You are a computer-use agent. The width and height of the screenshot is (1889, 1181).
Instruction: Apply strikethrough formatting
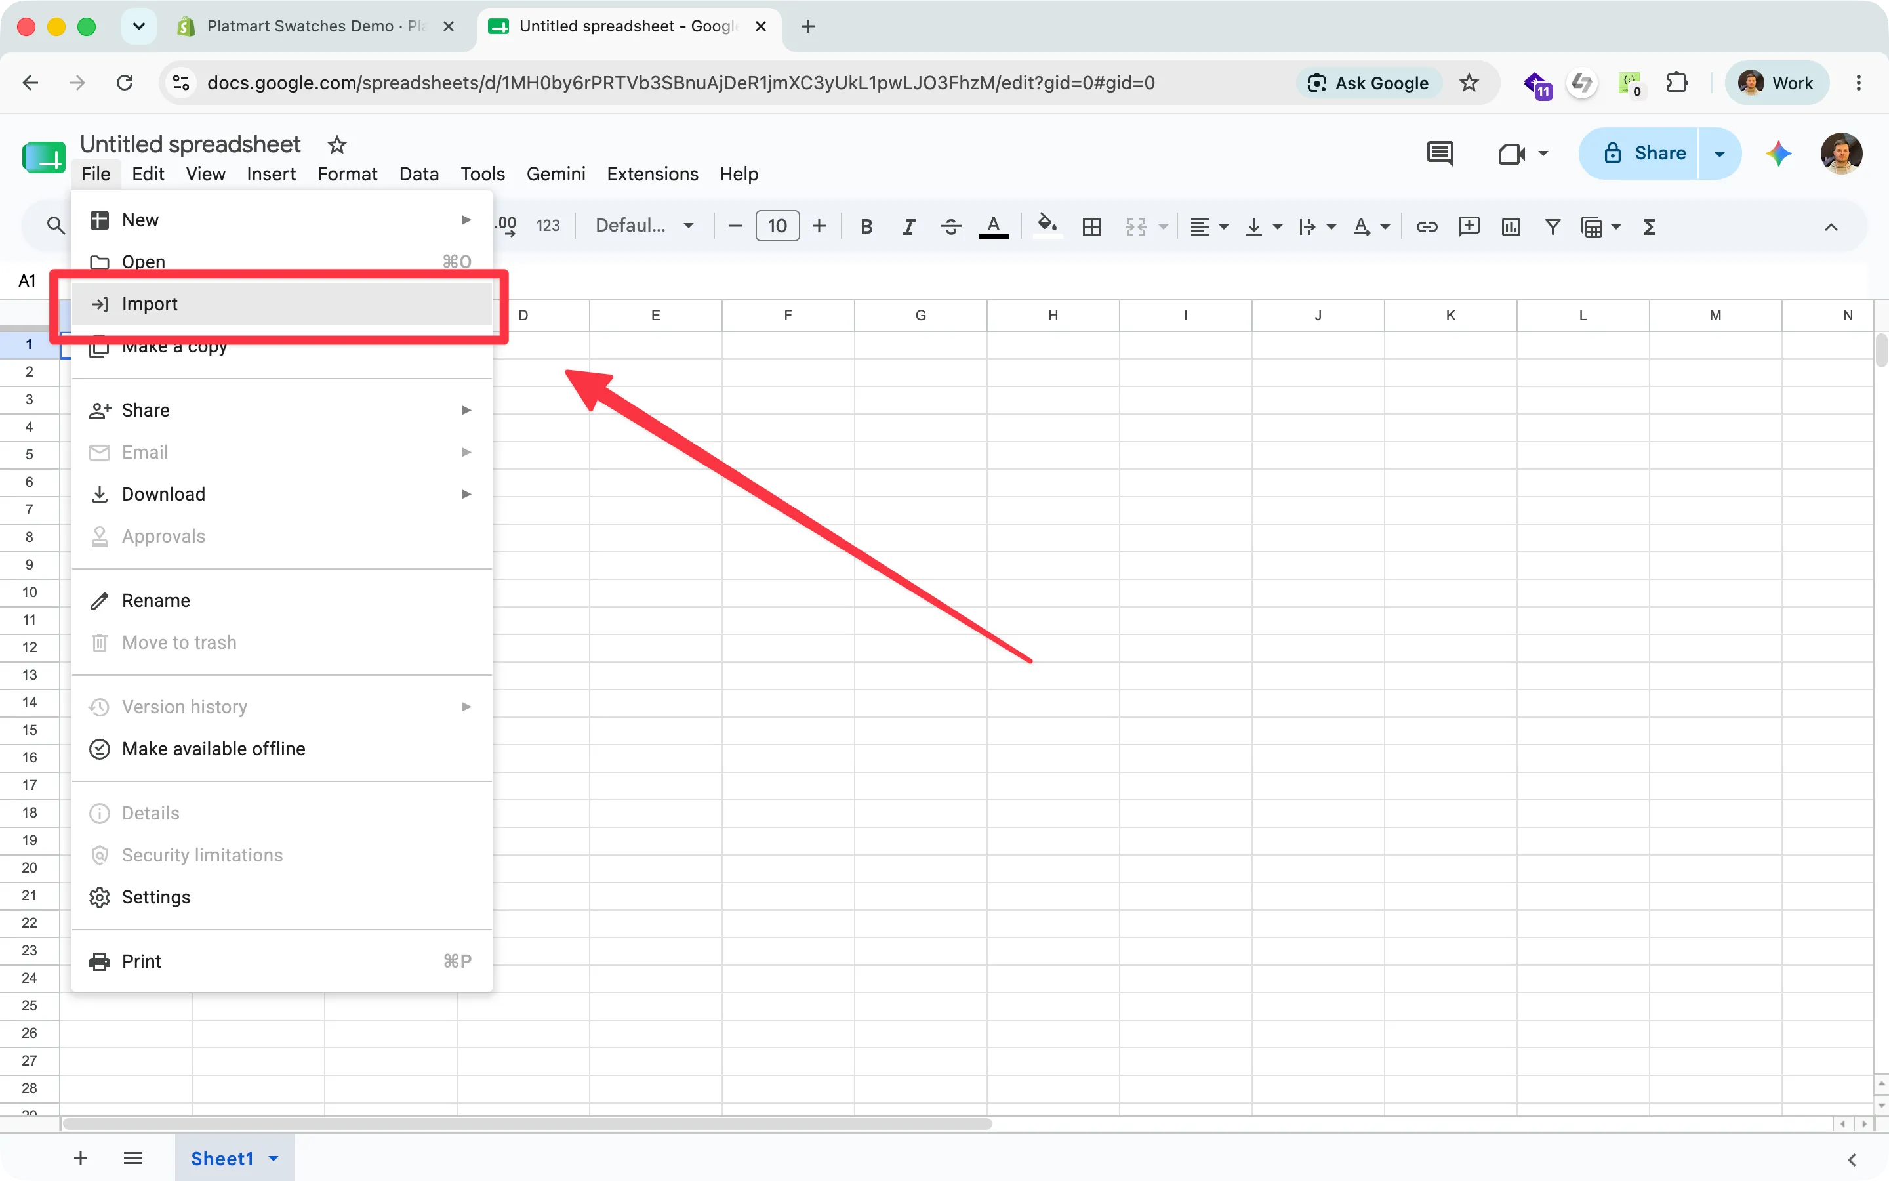pyautogui.click(x=950, y=226)
